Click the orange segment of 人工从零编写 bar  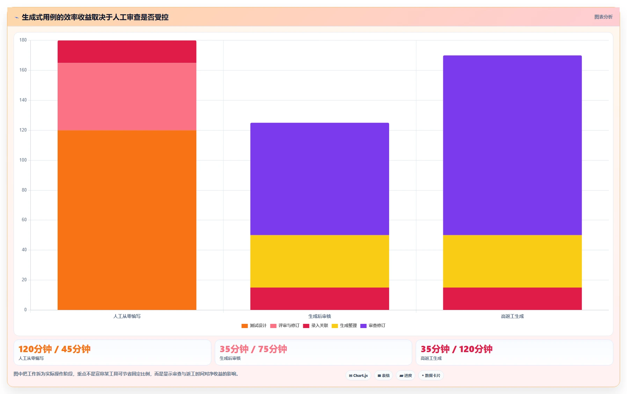[x=127, y=220]
